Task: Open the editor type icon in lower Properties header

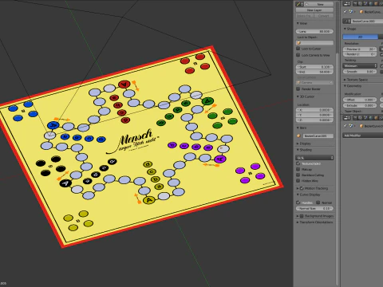Action: tap(346, 117)
